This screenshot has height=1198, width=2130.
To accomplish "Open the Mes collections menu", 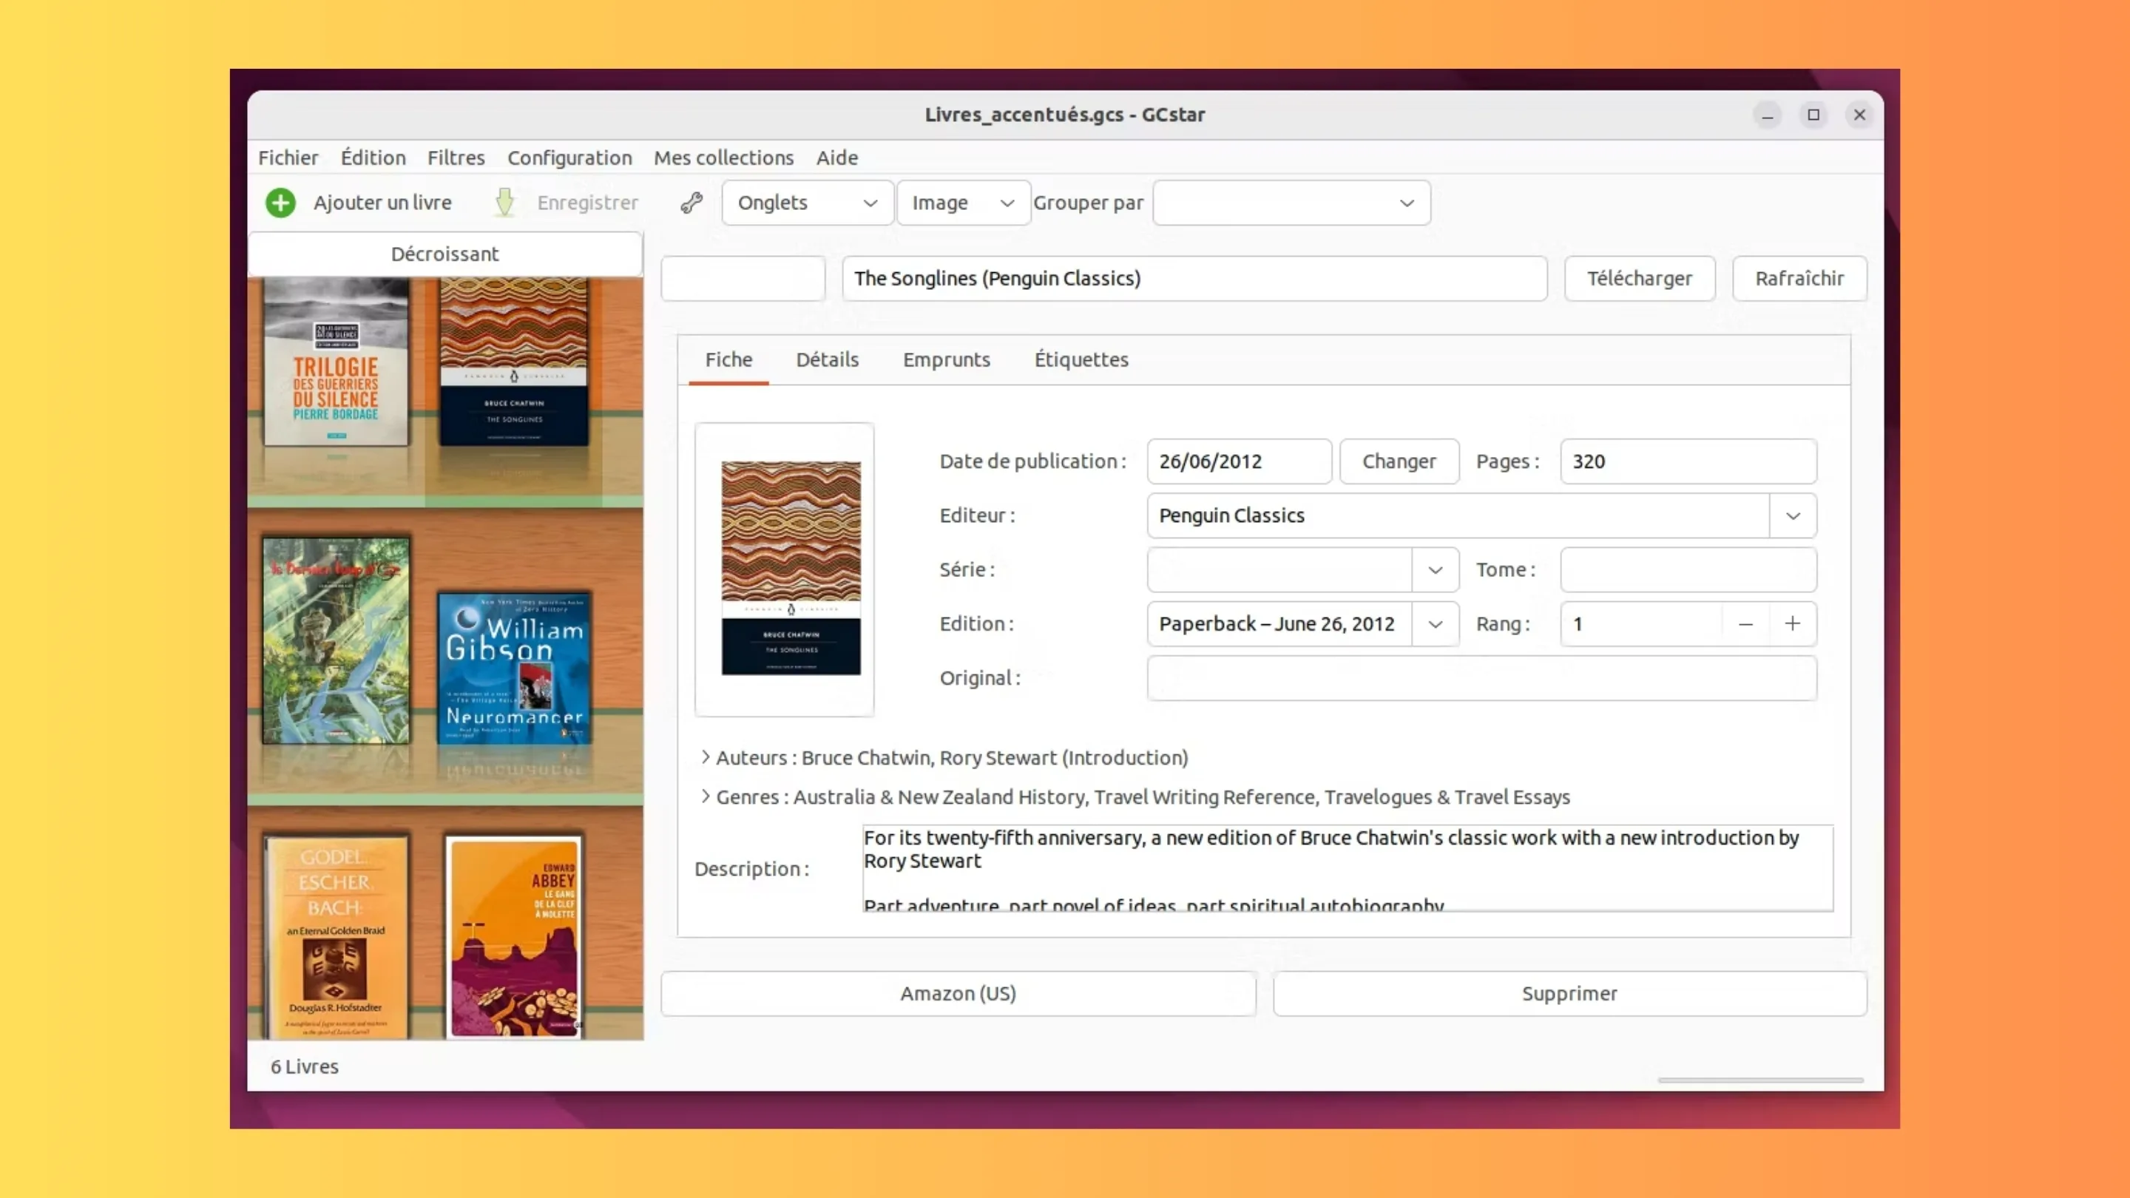I will 723,157.
